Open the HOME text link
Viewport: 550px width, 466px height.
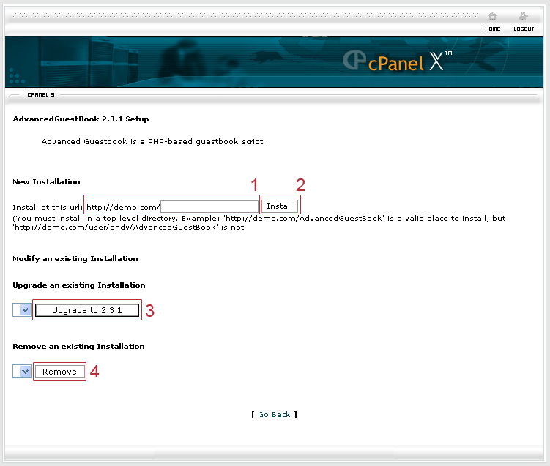pos(492,29)
